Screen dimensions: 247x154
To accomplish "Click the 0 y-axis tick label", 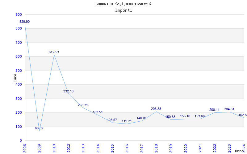I will pos(21,141).
